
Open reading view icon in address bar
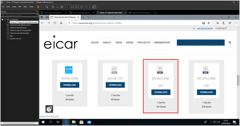click(203, 23)
